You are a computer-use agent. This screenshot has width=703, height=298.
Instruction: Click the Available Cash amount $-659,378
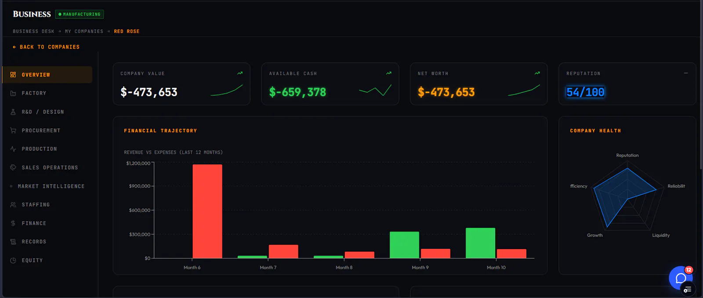[297, 92]
